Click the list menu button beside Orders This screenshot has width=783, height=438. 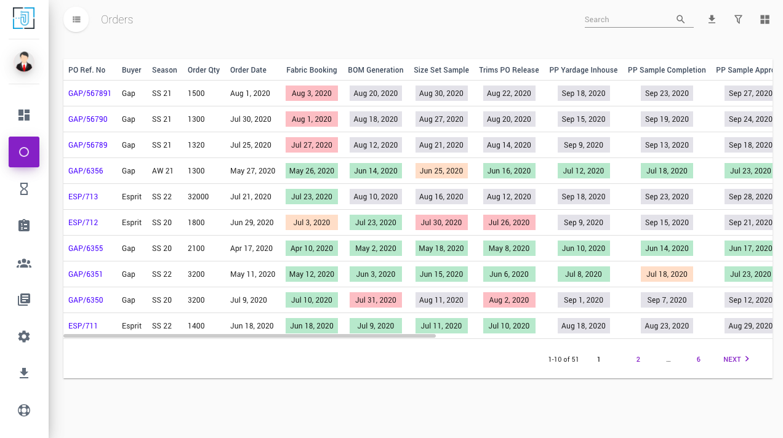76,20
